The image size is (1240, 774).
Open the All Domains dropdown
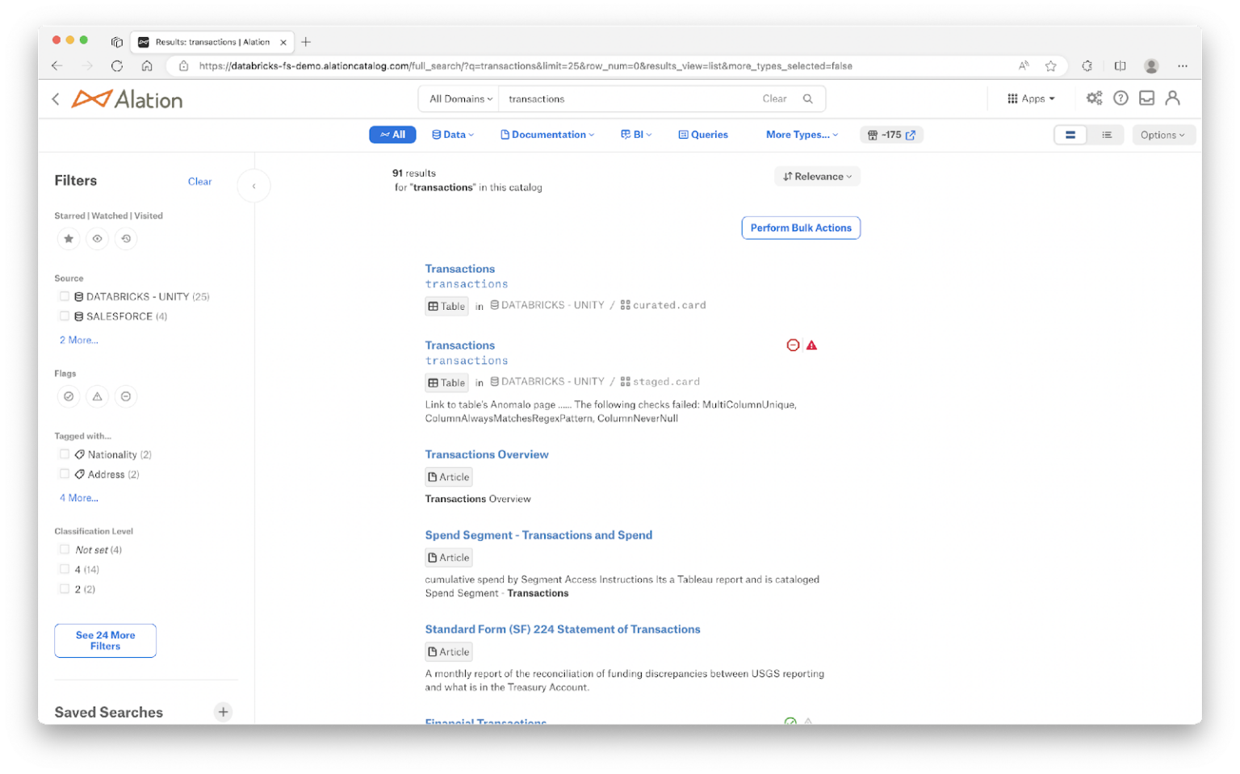459,98
